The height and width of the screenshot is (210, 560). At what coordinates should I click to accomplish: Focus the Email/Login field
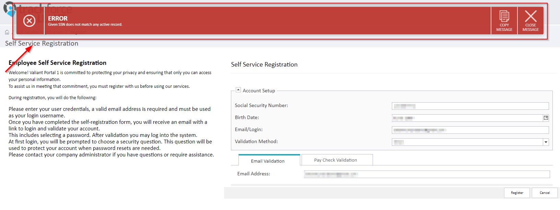[x=470, y=130]
